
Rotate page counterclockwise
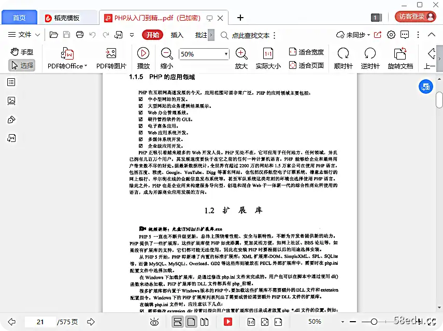pyautogui.click(x=370, y=59)
